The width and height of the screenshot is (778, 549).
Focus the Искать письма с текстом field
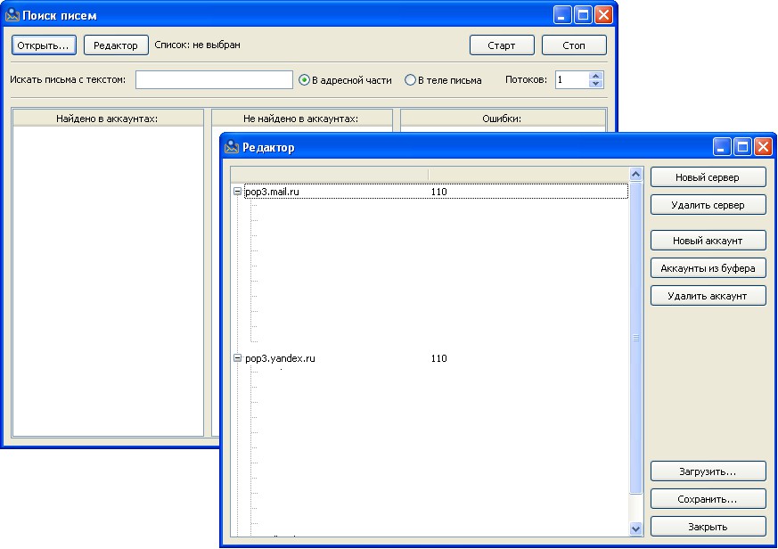[x=214, y=80]
